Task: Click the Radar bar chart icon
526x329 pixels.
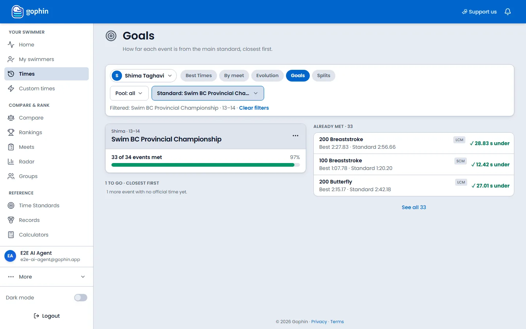Action: (x=11, y=162)
